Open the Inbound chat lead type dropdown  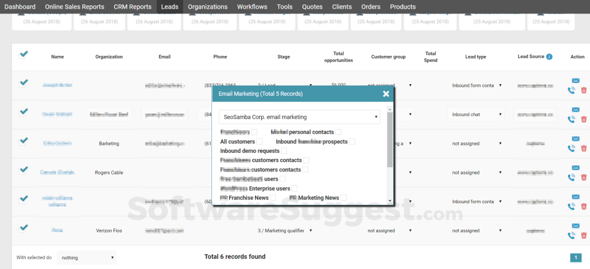click(x=476, y=114)
